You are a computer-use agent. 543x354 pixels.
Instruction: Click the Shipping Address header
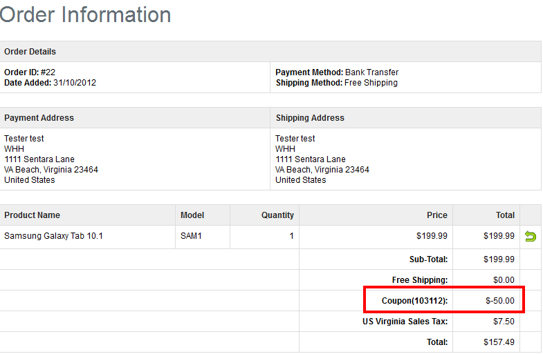tap(310, 118)
